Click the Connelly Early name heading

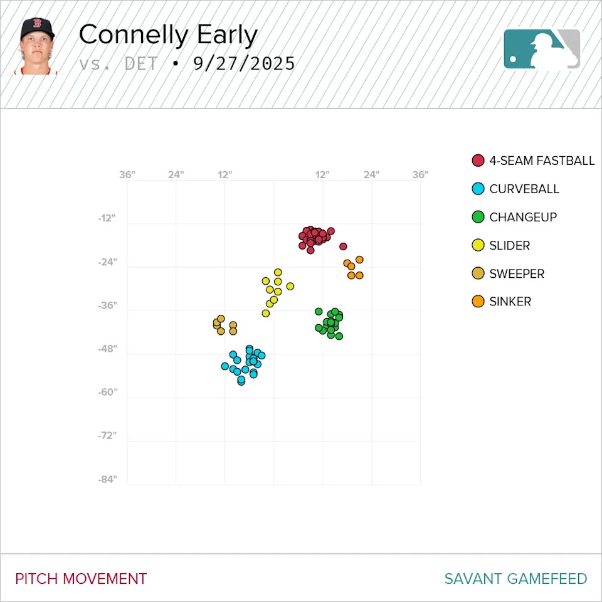click(168, 35)
